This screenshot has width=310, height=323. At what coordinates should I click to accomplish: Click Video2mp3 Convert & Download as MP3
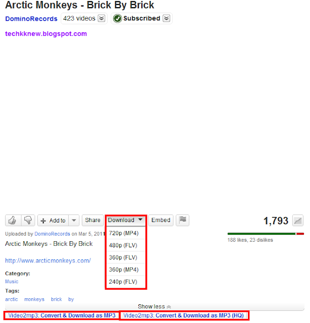click(x=62, y=315)
